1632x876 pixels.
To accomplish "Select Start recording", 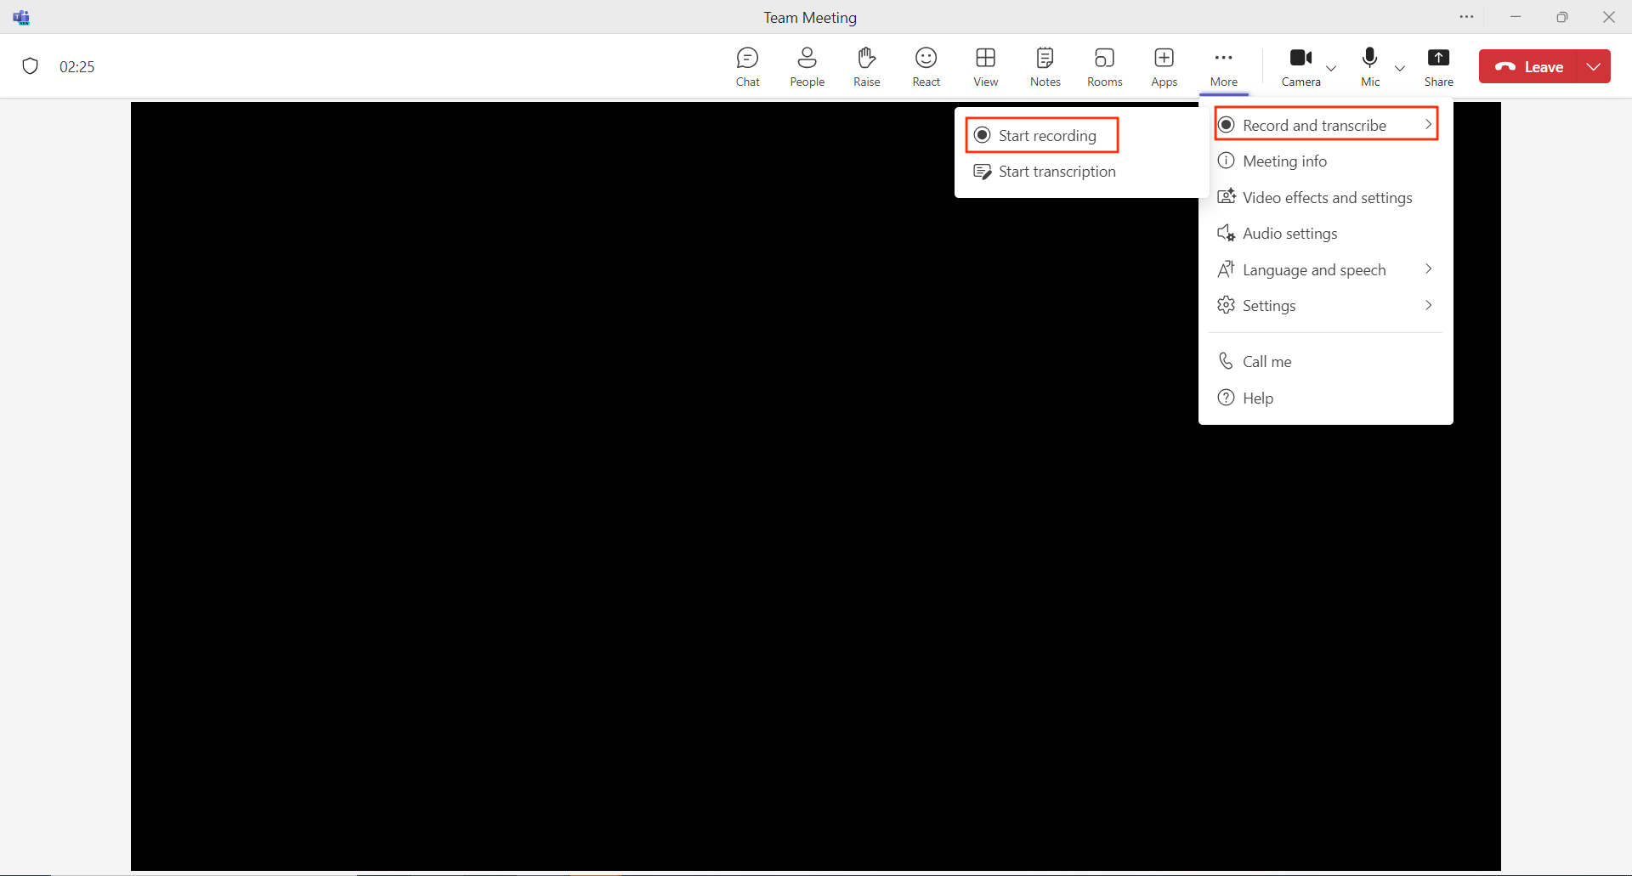I will (1042, 135).
